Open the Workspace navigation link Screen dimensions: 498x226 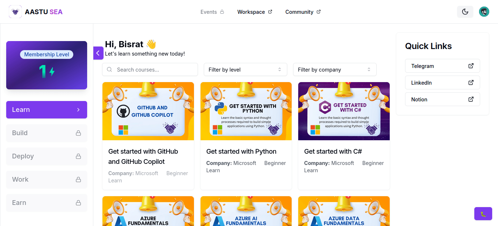(255, 12)
